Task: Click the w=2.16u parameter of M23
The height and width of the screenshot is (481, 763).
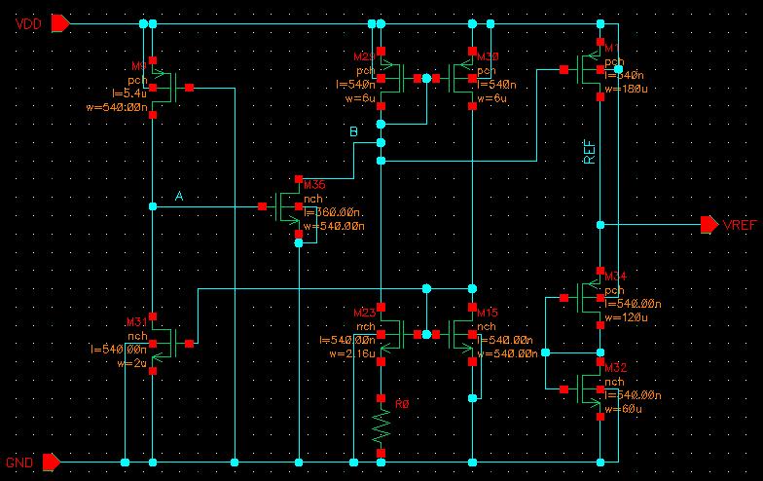Action: [352, 353]
